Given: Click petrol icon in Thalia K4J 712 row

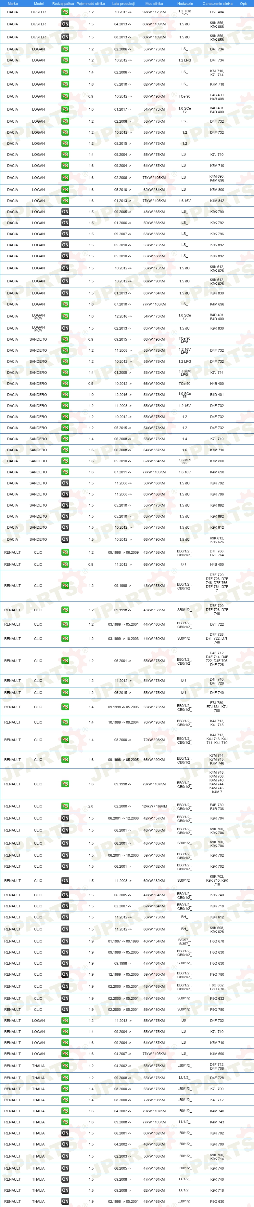Looking at the screenshot, I should 65,1100.
